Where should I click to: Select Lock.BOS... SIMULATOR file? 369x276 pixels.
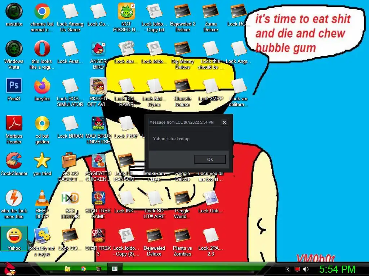[70, 92]
